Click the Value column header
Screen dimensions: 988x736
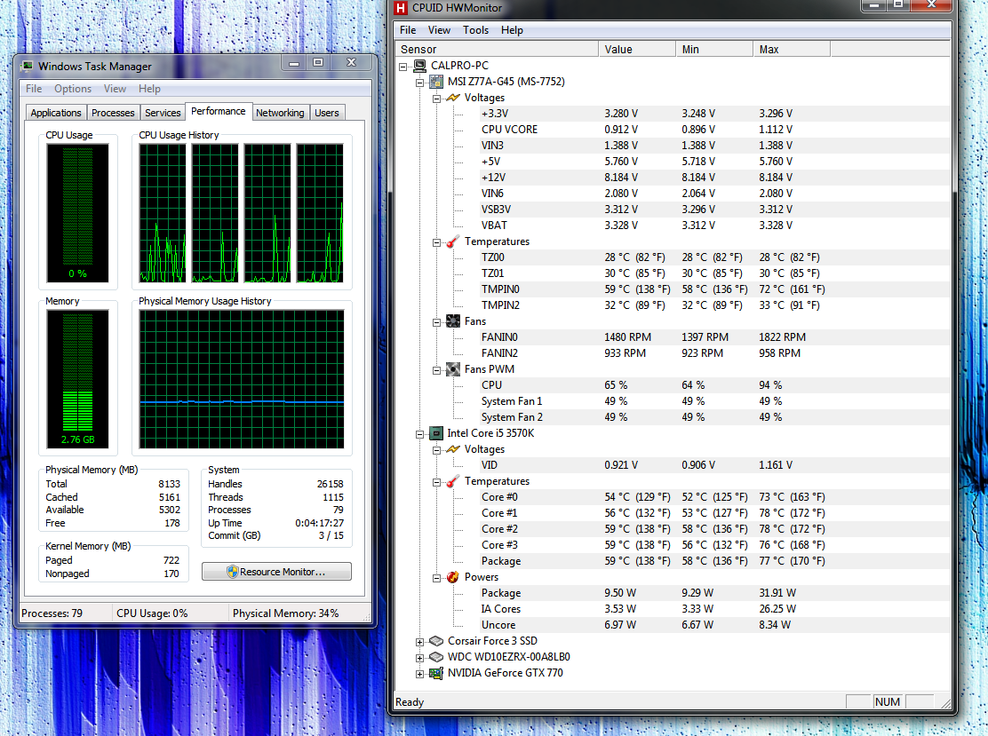pyautogui.click(x=637, y=49)
